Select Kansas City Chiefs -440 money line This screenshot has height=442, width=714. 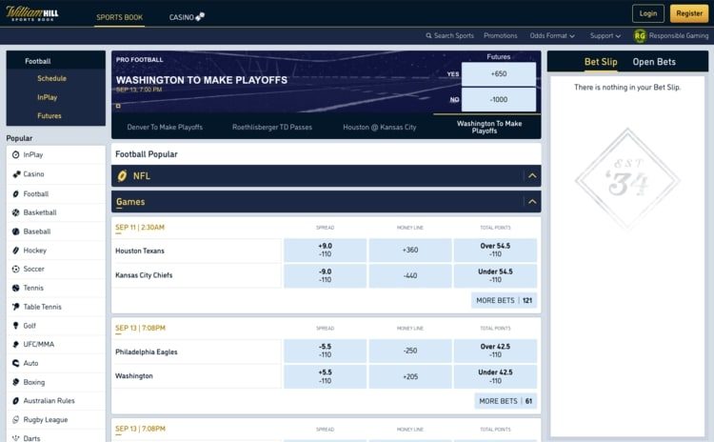(410, 275)
